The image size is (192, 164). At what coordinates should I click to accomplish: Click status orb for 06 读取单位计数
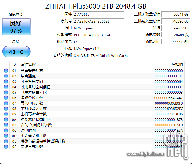[6, 98]
